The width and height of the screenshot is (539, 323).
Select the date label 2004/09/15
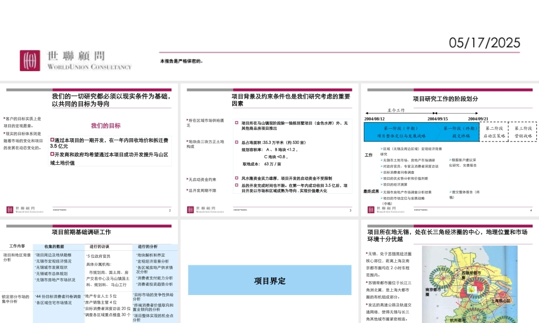pyautogui.click(x=438, y=119)
